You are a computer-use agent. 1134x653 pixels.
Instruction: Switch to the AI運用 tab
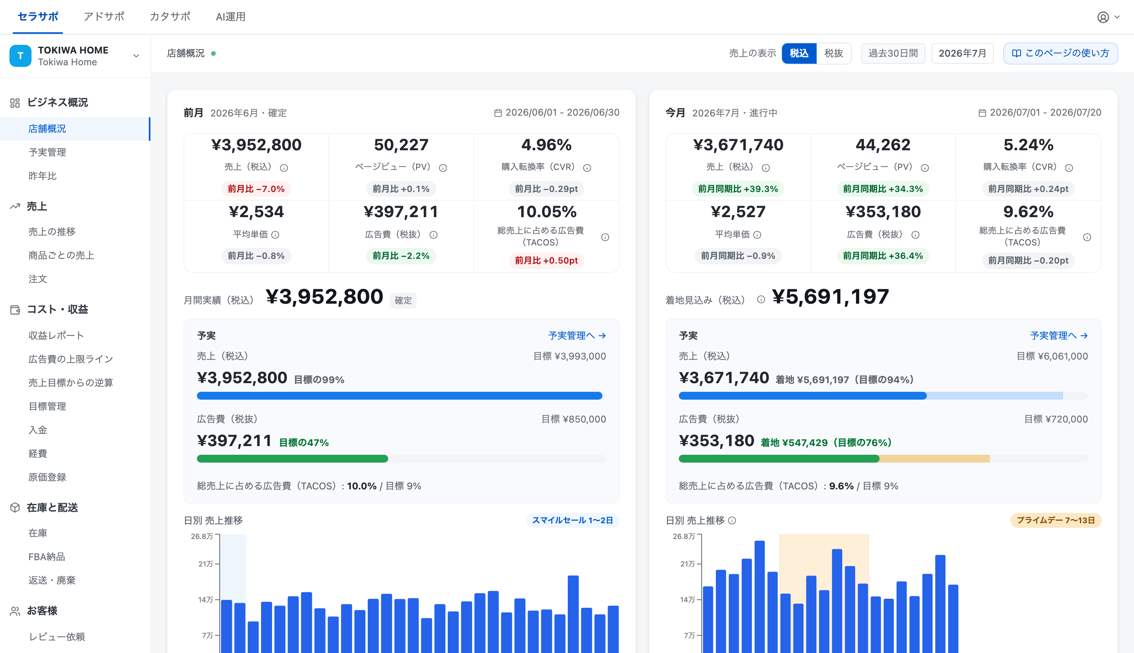point(231,17)
